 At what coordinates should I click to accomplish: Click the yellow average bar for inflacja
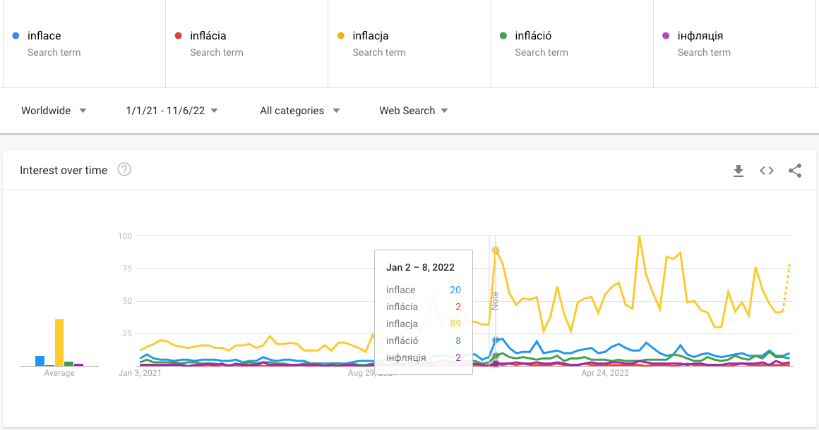coord(59,343)
